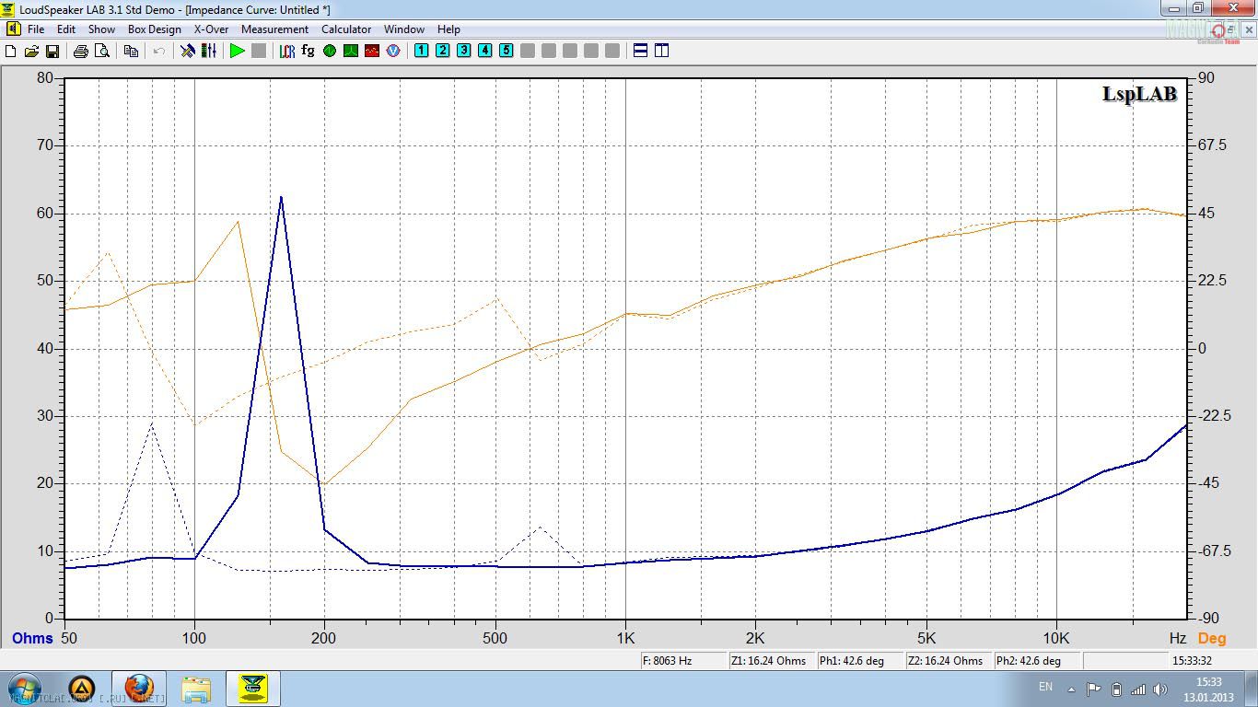1258x707 pixels.
Task: Open the File menu
Action: (36, 29)
